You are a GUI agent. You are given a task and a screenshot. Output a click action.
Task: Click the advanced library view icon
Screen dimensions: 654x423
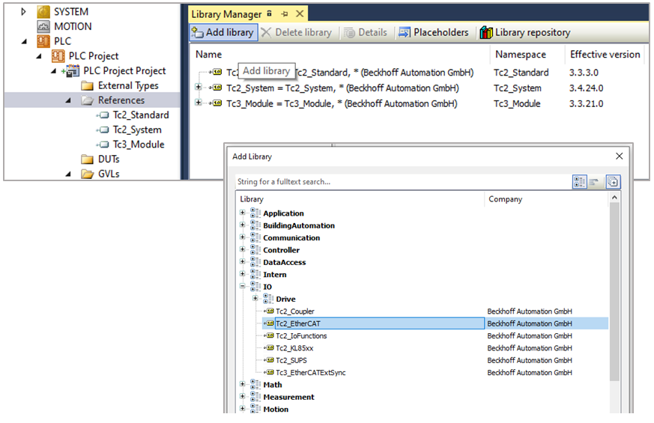click(x=613, y=182)
